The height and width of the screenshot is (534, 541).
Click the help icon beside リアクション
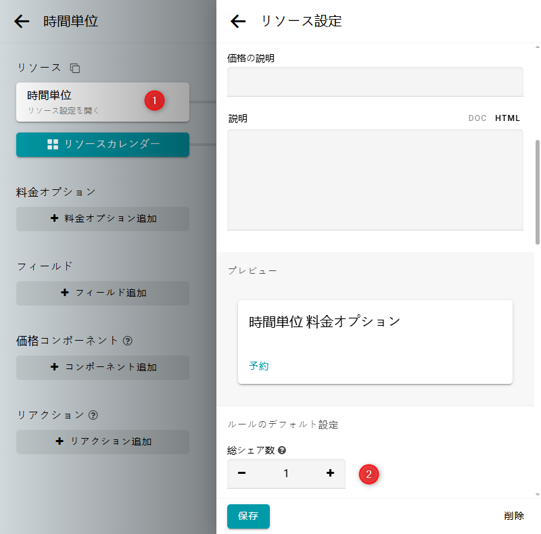(x=93, y=415)
